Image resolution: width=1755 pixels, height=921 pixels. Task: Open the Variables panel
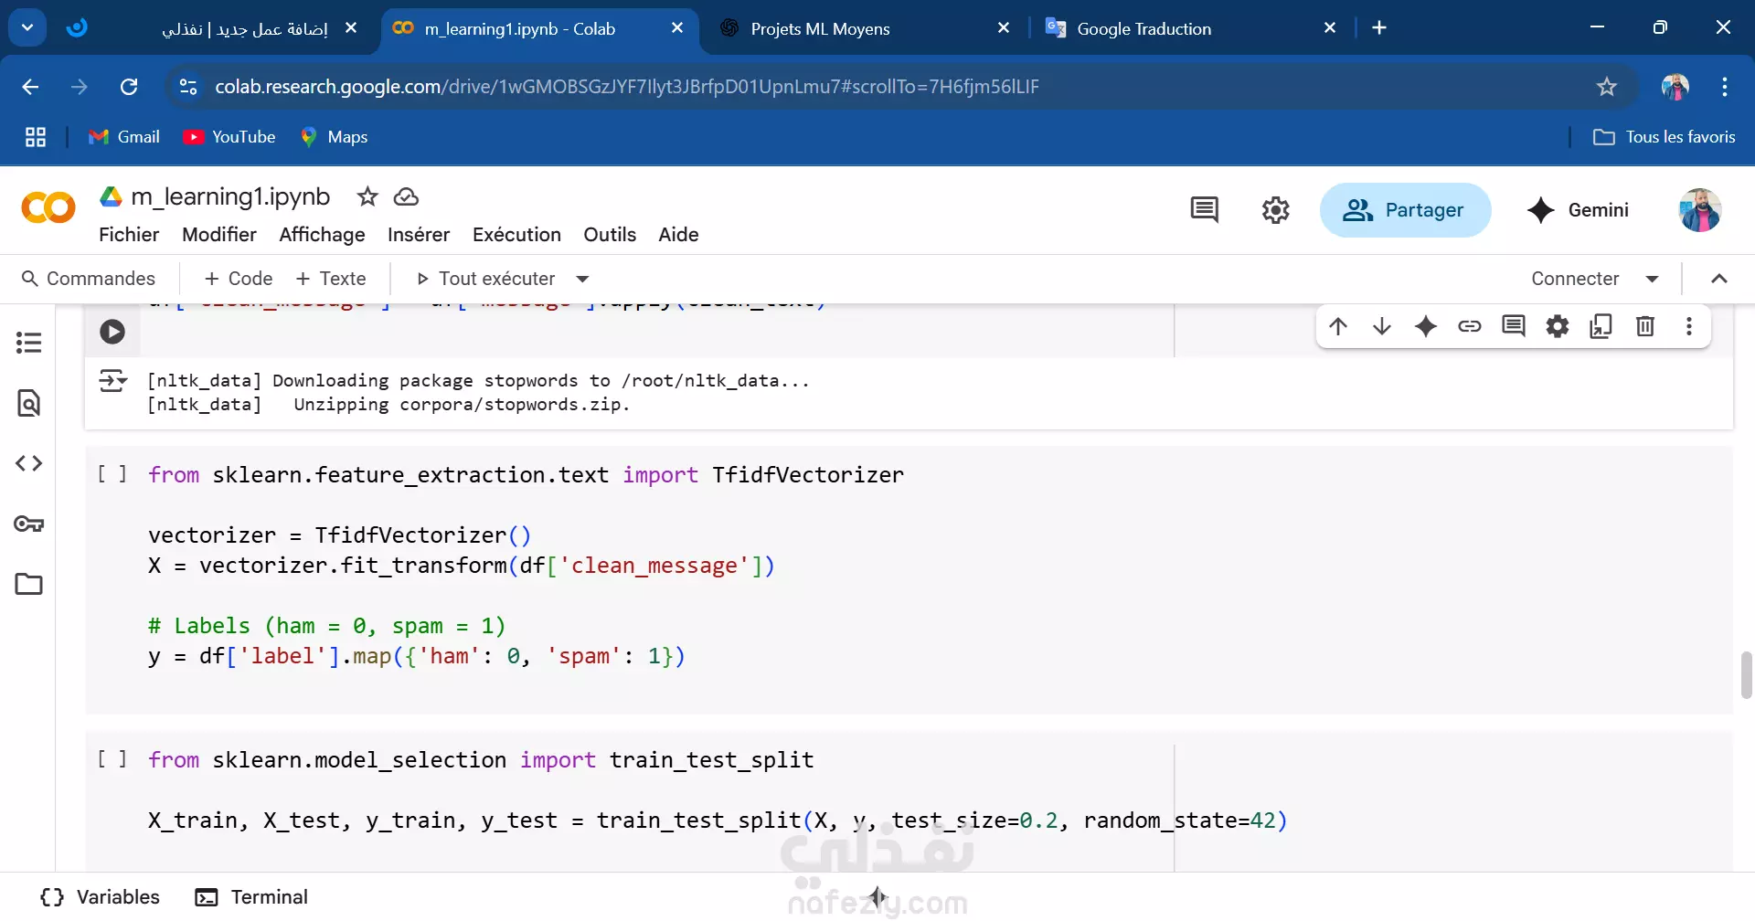101,897
